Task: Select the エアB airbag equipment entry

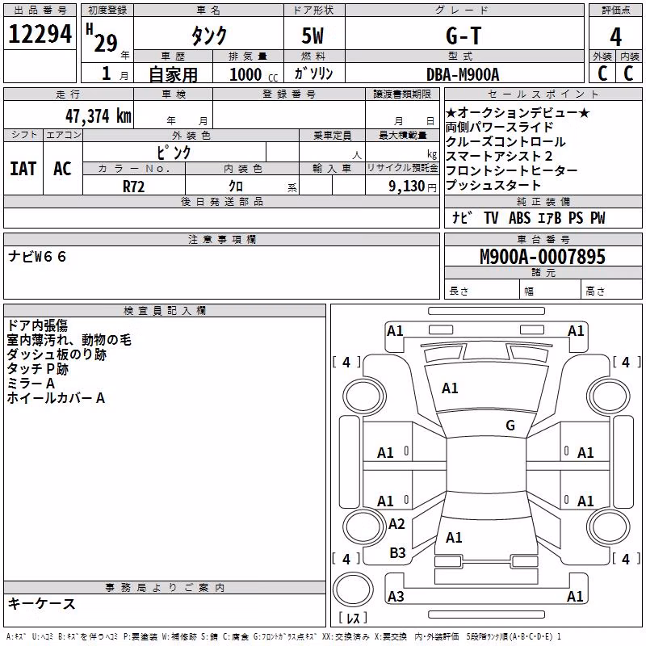Action: [x=550, y=217]
